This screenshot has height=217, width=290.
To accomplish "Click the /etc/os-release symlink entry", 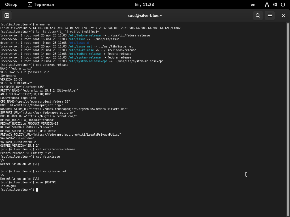I will [81, 50].
